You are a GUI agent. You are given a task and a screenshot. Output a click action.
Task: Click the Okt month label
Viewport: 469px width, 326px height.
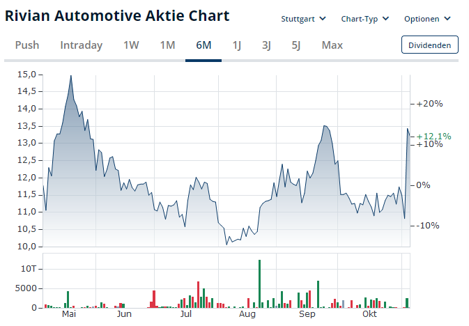pos(369,314)
